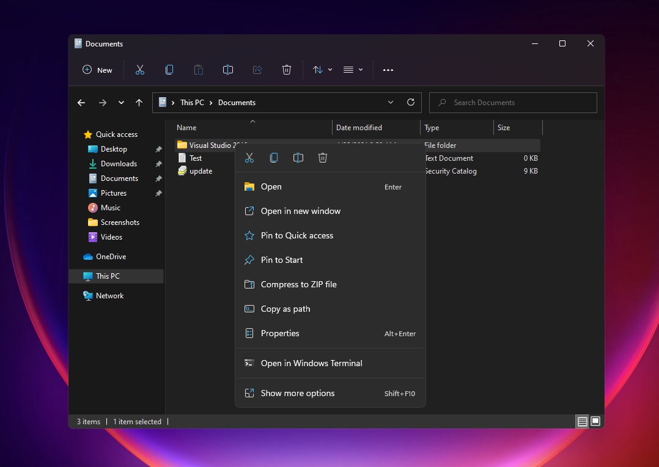Click the New button in the toolbar

[x=97, y=70]
